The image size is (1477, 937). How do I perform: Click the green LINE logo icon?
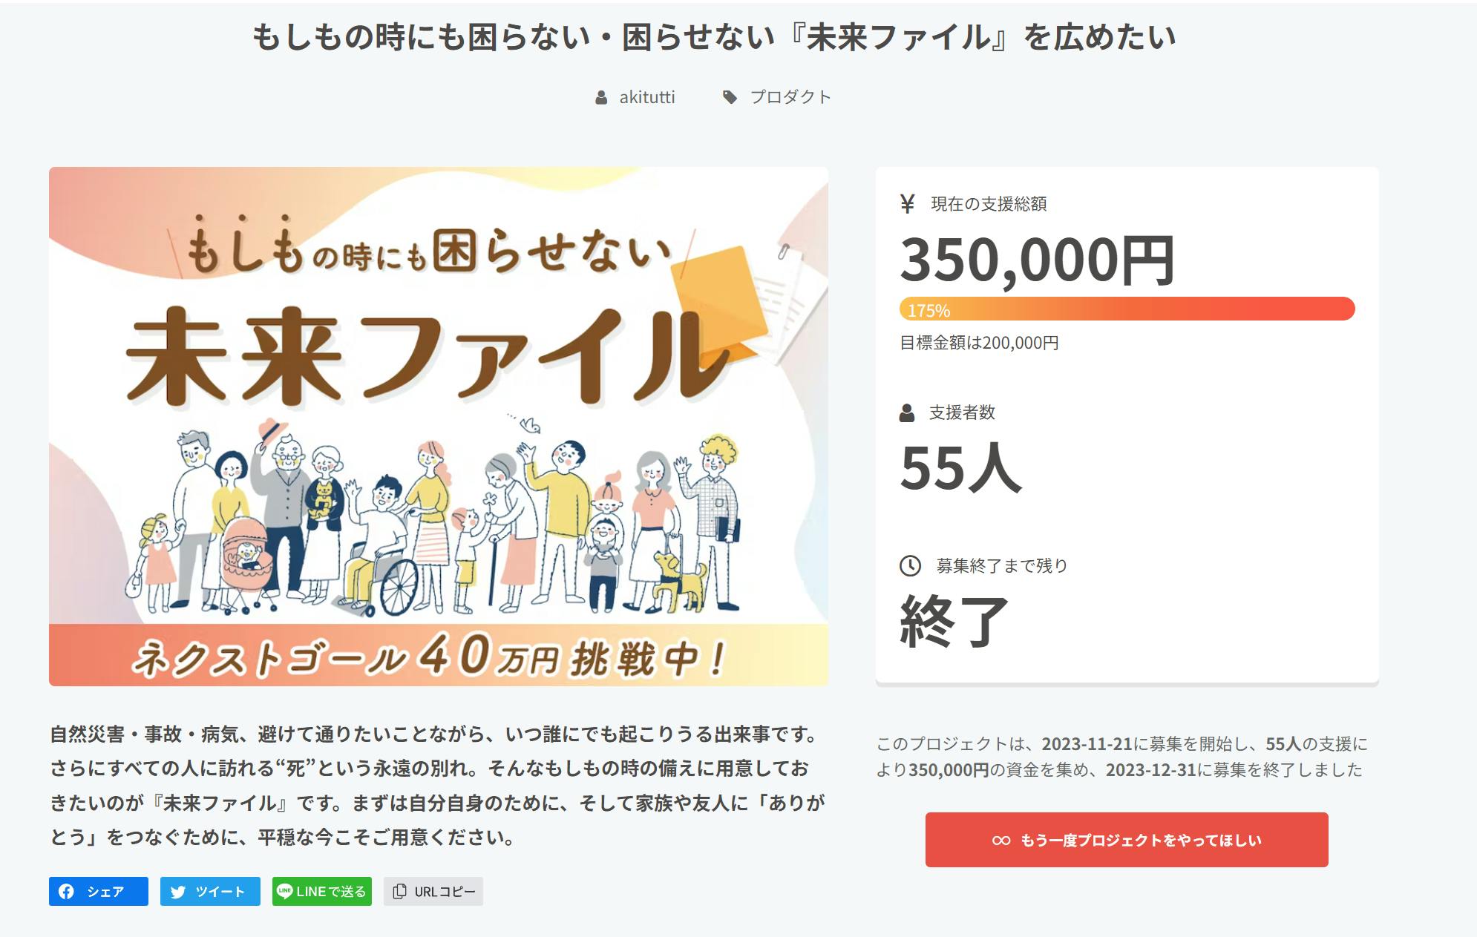tap(284, 890)
